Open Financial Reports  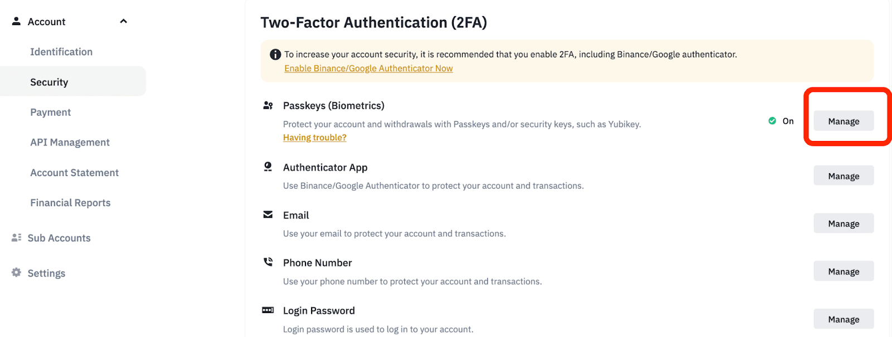pyautogui.click(x=71, y=203)
